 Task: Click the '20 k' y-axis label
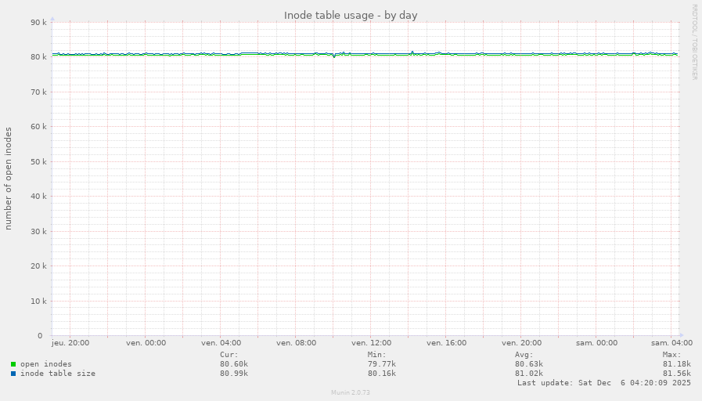pos(38,266)
